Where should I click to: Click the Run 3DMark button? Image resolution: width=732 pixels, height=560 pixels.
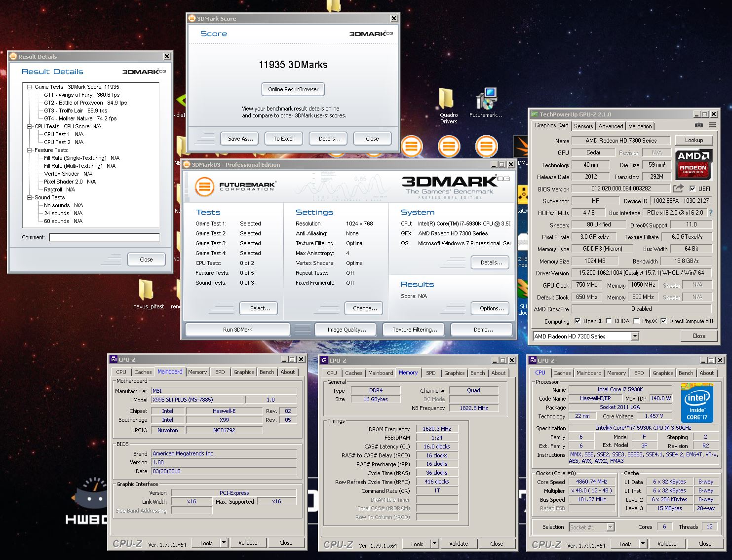coord(237,330)
